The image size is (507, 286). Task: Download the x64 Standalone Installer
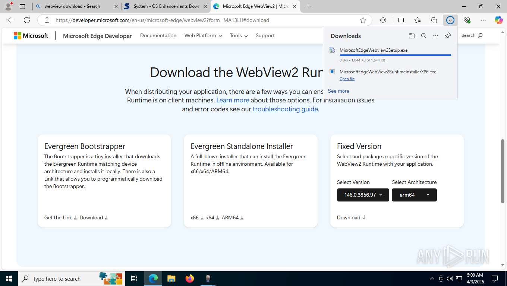212,217
